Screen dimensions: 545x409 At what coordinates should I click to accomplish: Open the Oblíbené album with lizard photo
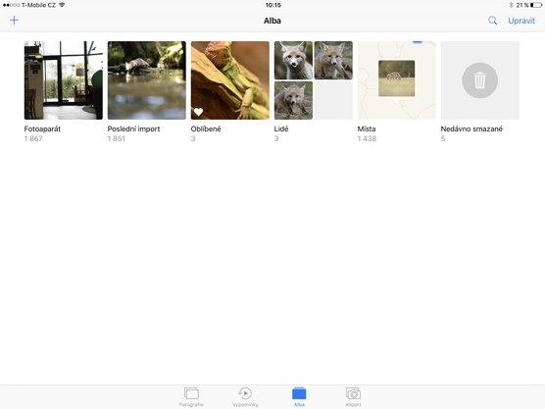(x=230, y=80)
